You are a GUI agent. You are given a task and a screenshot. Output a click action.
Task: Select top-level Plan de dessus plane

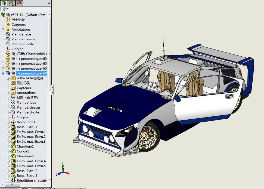(x=23, y=39)
